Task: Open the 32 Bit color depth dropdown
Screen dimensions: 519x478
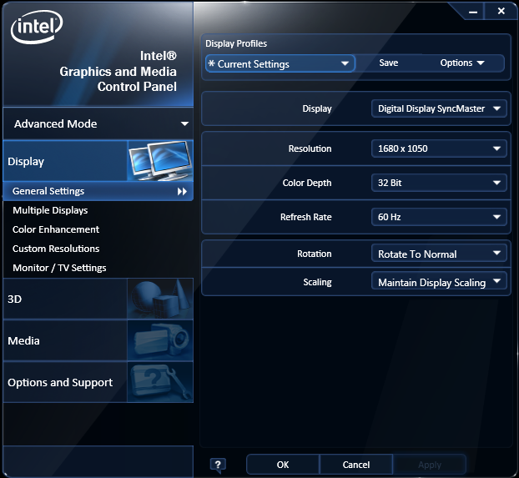Action: click(439, 183)
